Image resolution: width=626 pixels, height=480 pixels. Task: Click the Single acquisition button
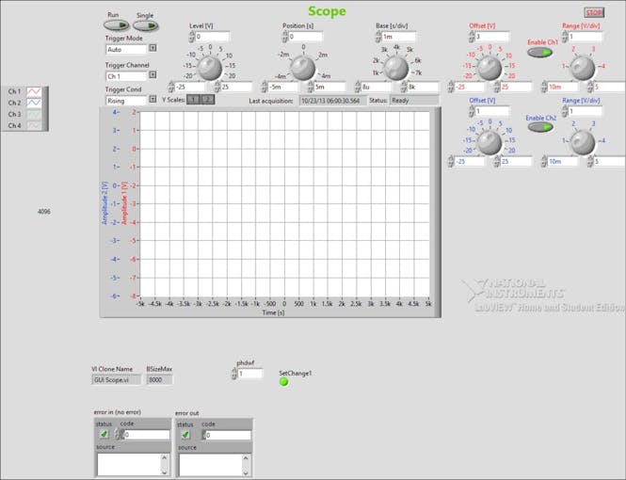(145, 26)
